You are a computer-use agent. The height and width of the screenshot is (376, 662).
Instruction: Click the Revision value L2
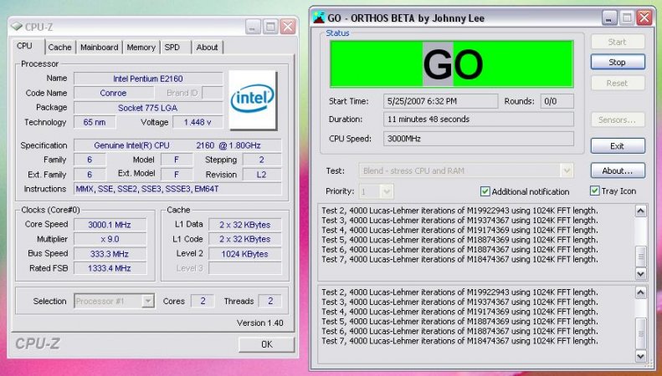[262, 175]
